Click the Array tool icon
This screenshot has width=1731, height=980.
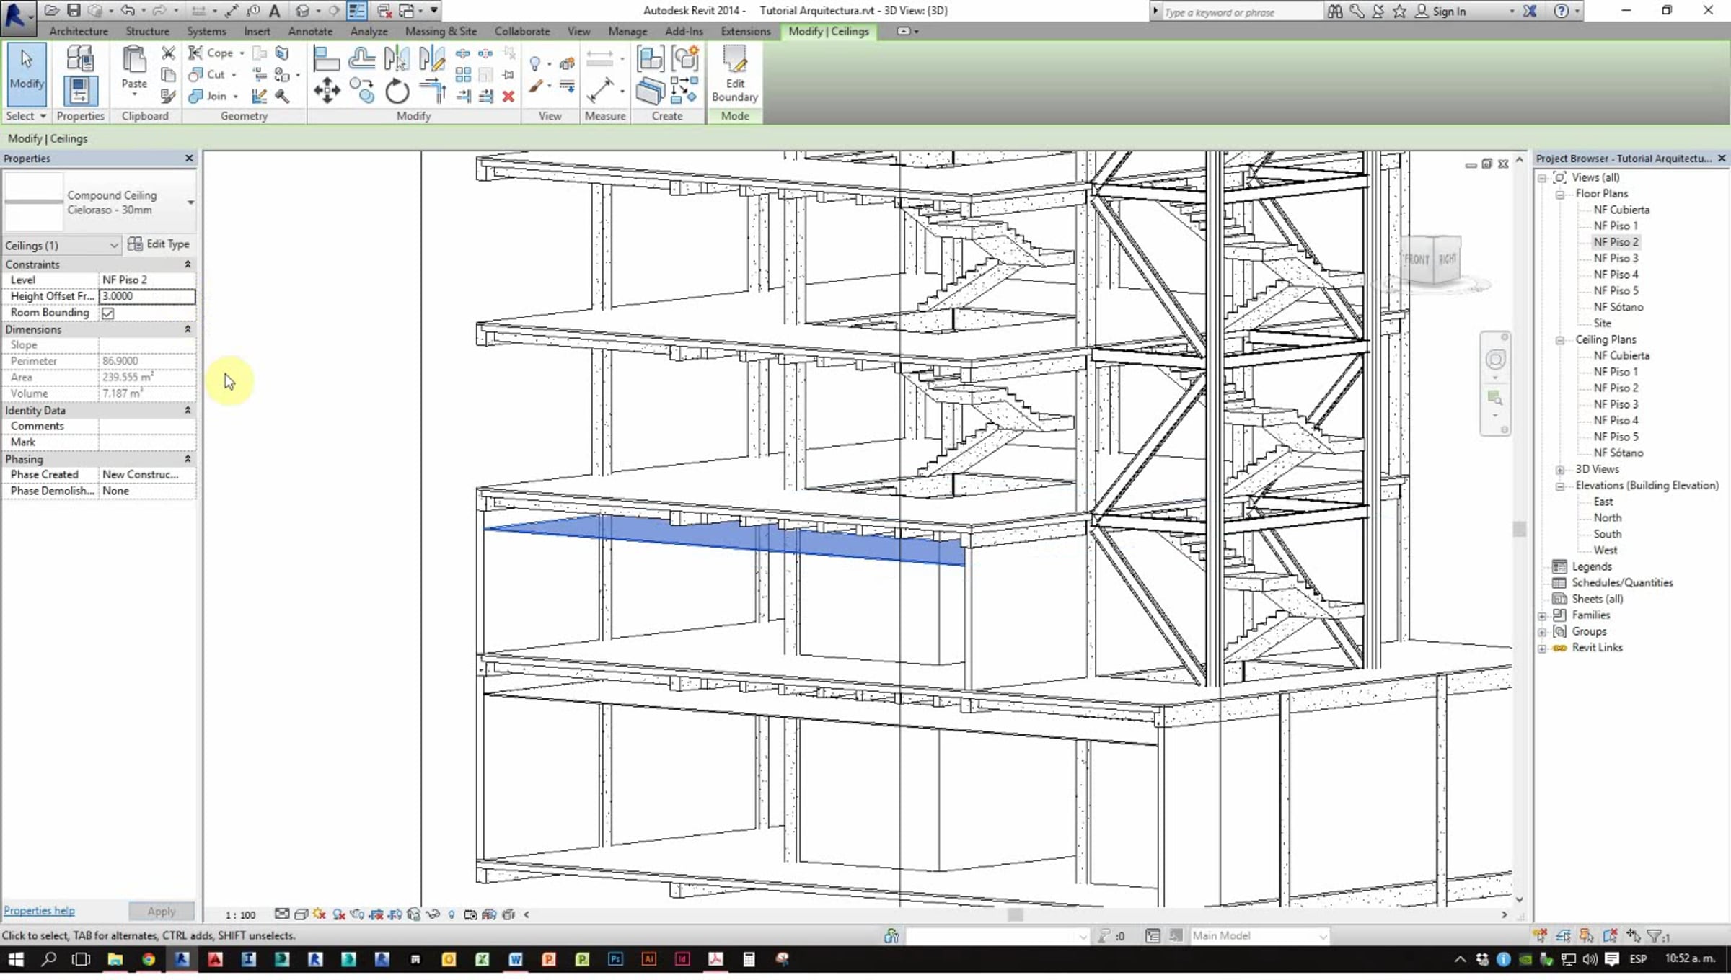463,75
